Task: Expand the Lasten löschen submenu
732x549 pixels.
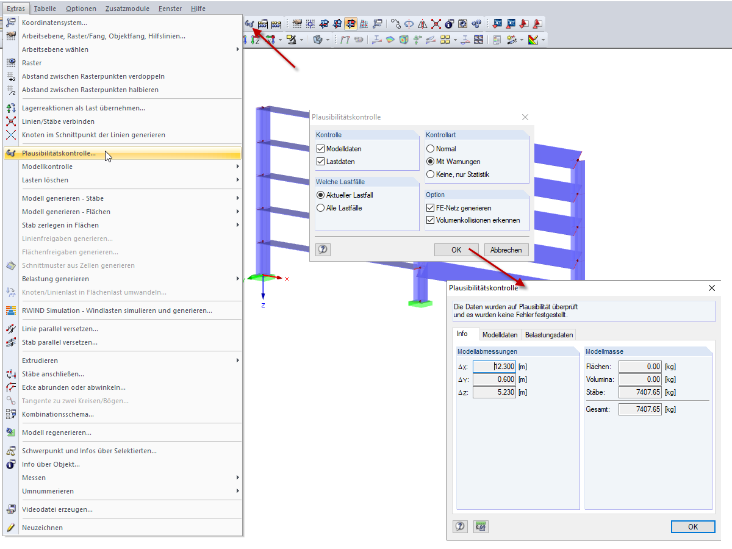Action: (123, 180)
